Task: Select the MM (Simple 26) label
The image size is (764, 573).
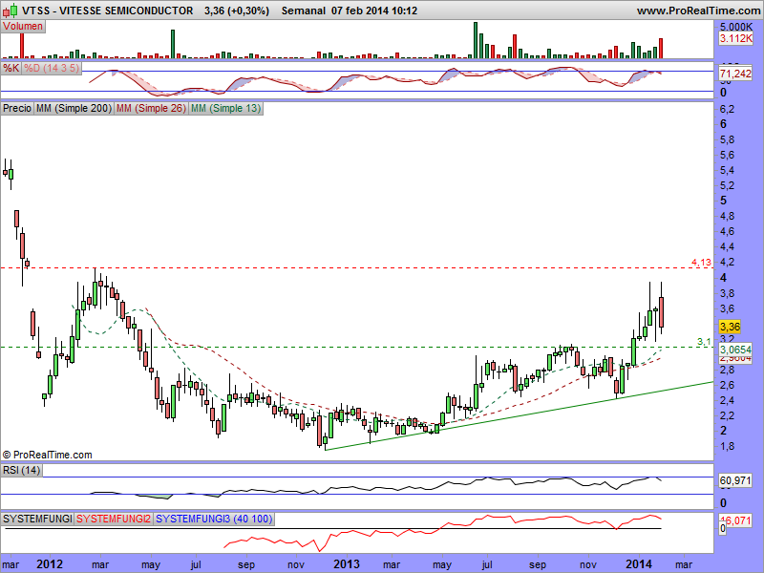Action: pos(151,108)
